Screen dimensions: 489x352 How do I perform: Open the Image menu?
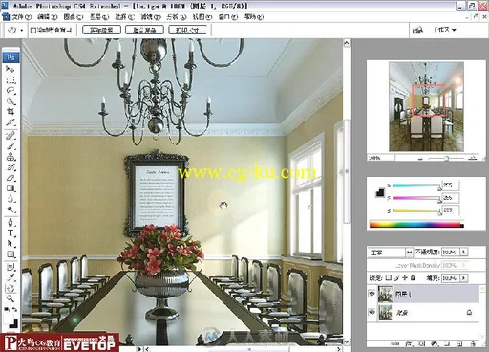point(74,17)
